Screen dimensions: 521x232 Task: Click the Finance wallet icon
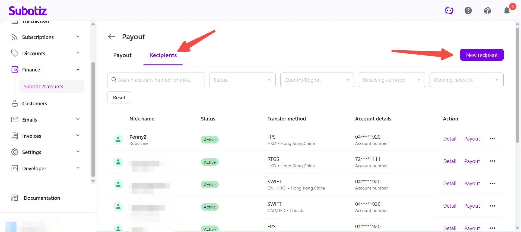tap(15, 69)
